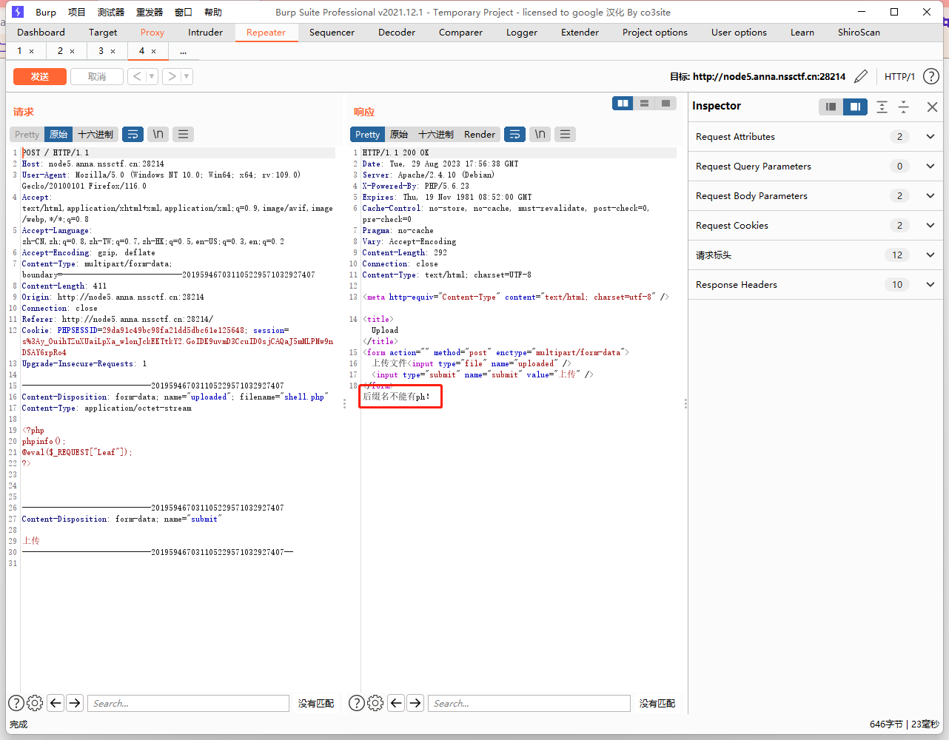Go to previous request with back arrow
The height and width of the screenshot is (740, 949).
point(137,76)
